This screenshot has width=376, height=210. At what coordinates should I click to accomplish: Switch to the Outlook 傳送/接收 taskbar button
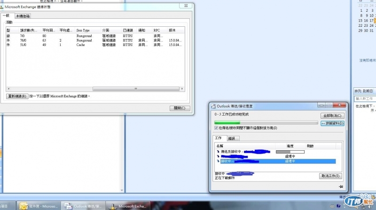[x=83, y=206]
